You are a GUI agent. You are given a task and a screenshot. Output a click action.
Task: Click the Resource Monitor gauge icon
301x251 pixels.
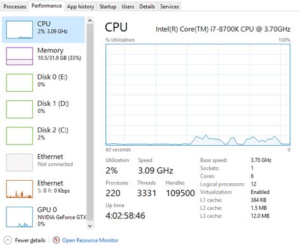[x=56, y=240]
